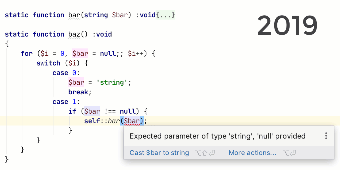
Task: Apply the Cast $bar to string fix
Action: click(159, 153)
